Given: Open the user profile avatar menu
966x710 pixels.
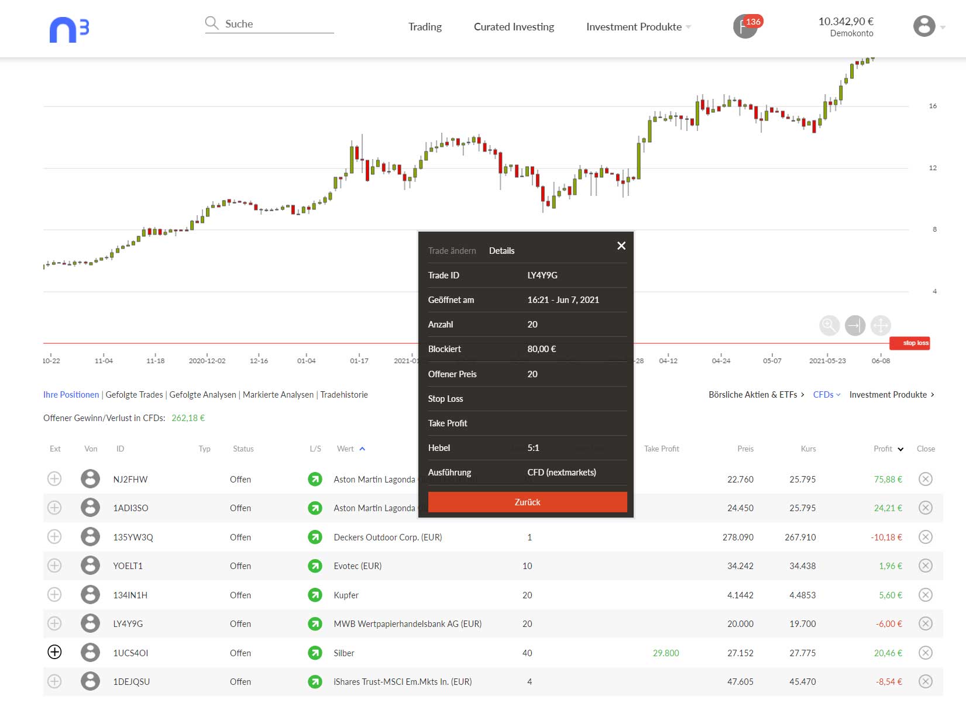Looking at the screenshot, I should point(924,26).
